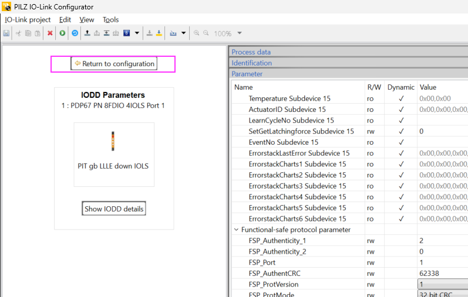The image size is (468, 297).
Task: Toggle Dynamic check for ErrorstackCharts3 Subdevice 15
Action: 401,186
